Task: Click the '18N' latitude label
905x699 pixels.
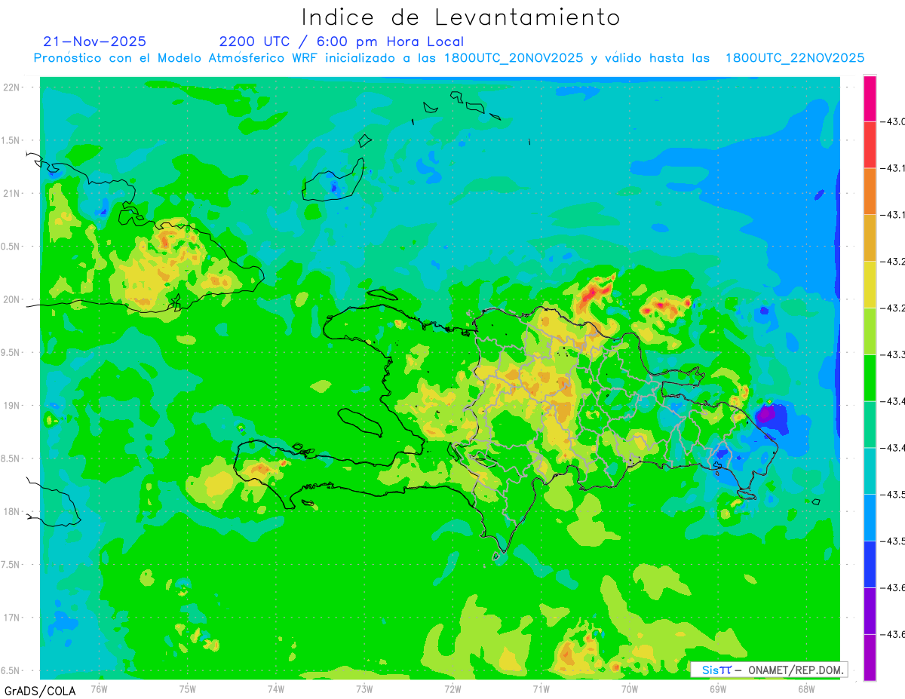Action: [x=13, y=511]
